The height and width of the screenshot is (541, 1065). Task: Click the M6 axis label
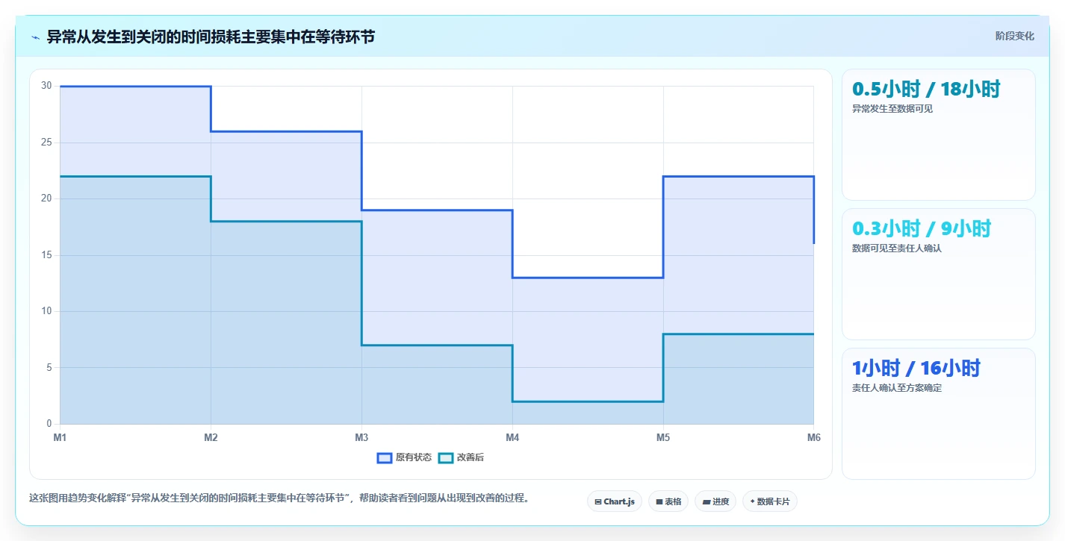coord(814,438)
